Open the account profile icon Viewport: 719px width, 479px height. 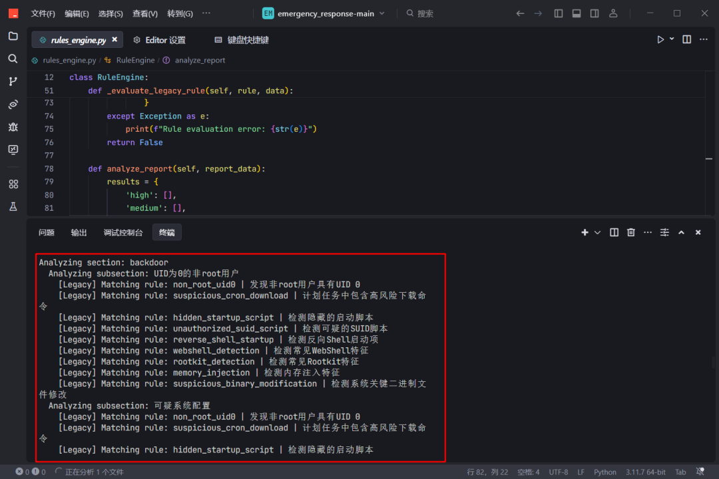click(613, 14)
